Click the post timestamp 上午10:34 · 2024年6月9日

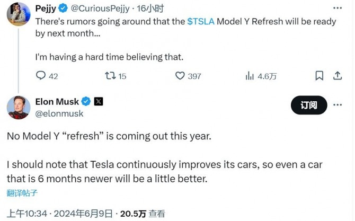pyautogui.click(x=60, y=214)
